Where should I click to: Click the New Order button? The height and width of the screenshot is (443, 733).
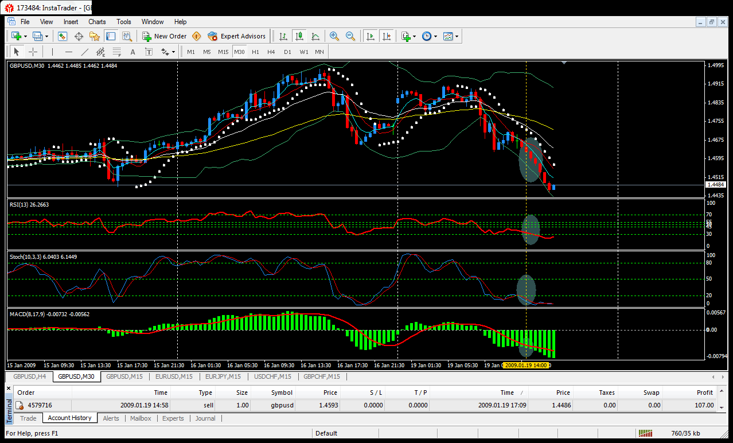click(165, 36)
